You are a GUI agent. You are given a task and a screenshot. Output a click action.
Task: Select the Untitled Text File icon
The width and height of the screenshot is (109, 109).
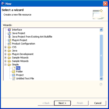(14, 78)
